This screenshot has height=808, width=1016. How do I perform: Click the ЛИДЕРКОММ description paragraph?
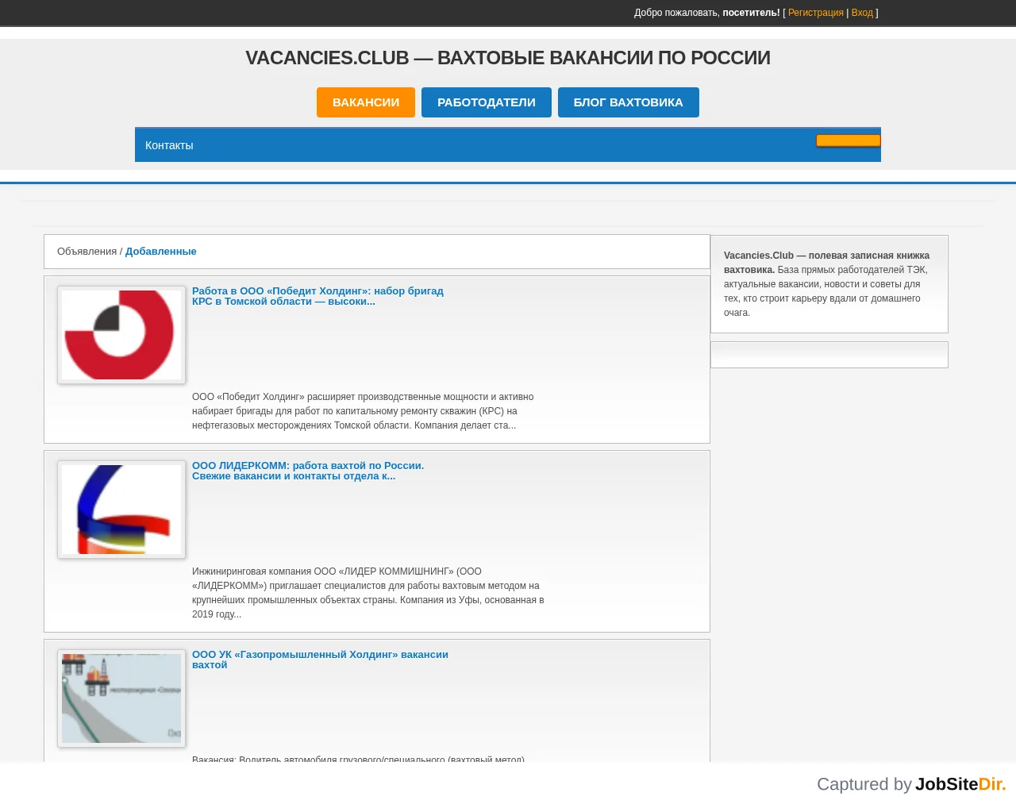[x=368, y=593]
